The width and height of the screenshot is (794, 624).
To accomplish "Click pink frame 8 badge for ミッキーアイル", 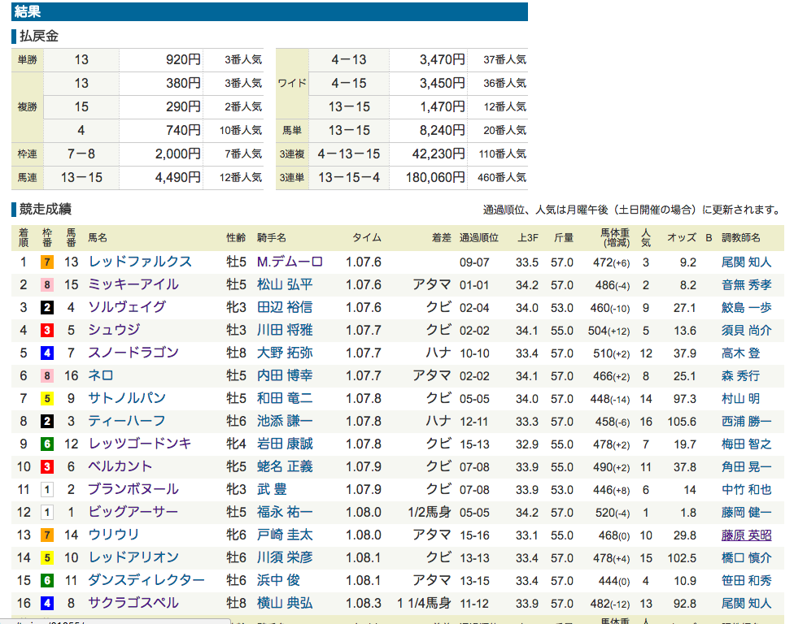I will coord(47,284).
